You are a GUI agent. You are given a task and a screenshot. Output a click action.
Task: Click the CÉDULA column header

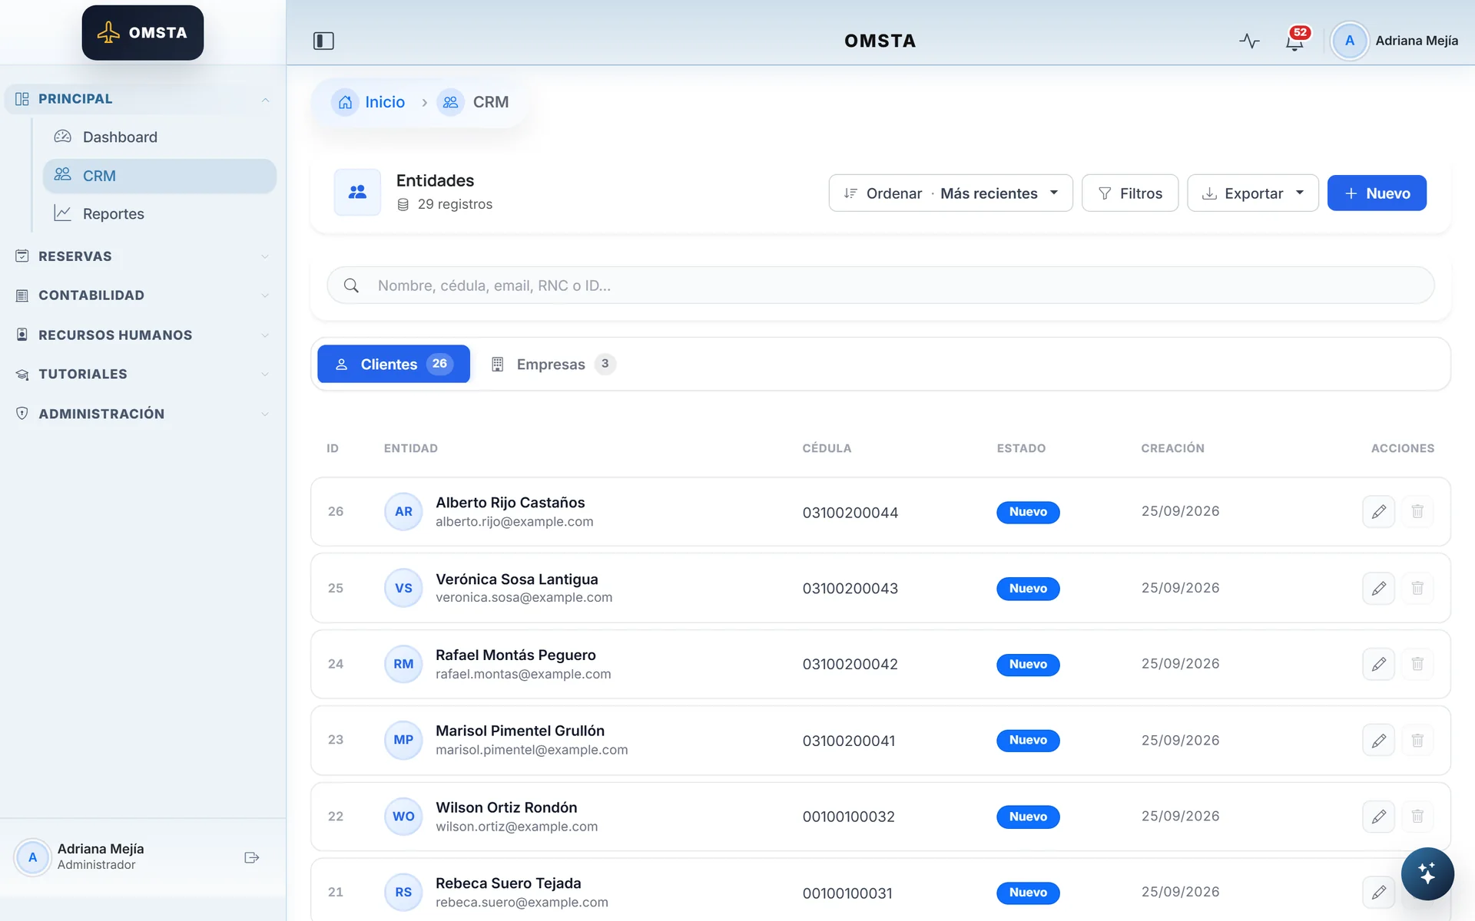pos(827,448)
